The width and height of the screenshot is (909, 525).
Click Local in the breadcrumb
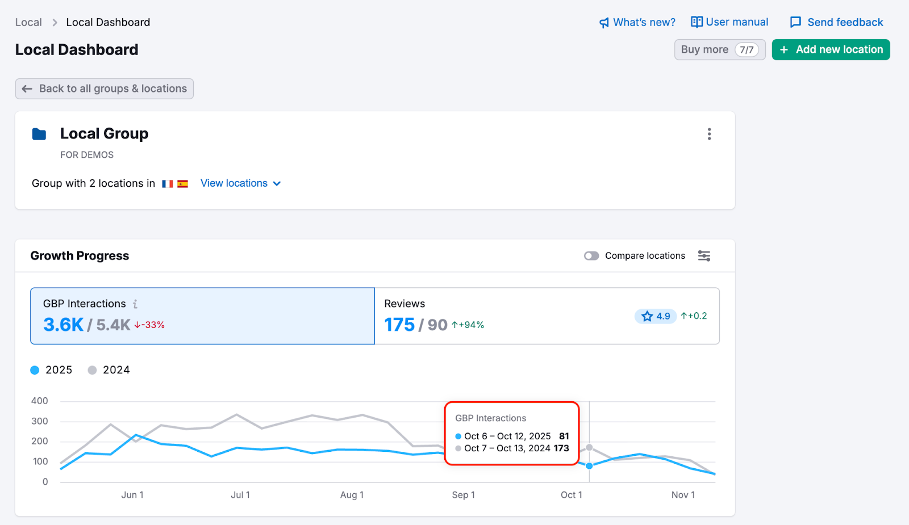pyautogui.click(x=28, y=22)
